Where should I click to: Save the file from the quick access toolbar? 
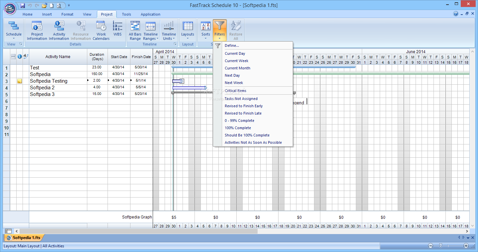[x=23, y=5]
